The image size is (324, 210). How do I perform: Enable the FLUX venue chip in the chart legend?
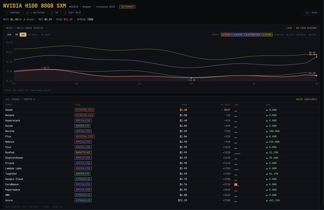pyautogui.click(x=291, y=35)
